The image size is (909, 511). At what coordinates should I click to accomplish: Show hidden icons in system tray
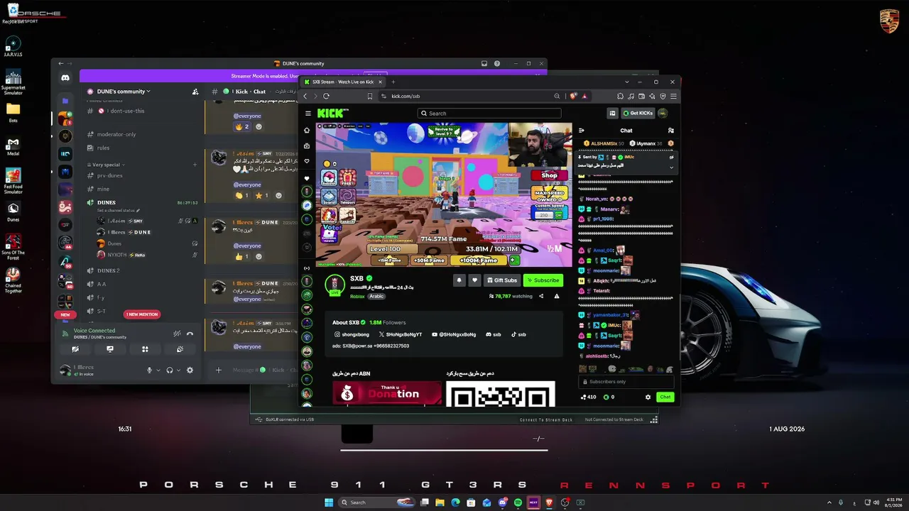(x=829, y=502)
